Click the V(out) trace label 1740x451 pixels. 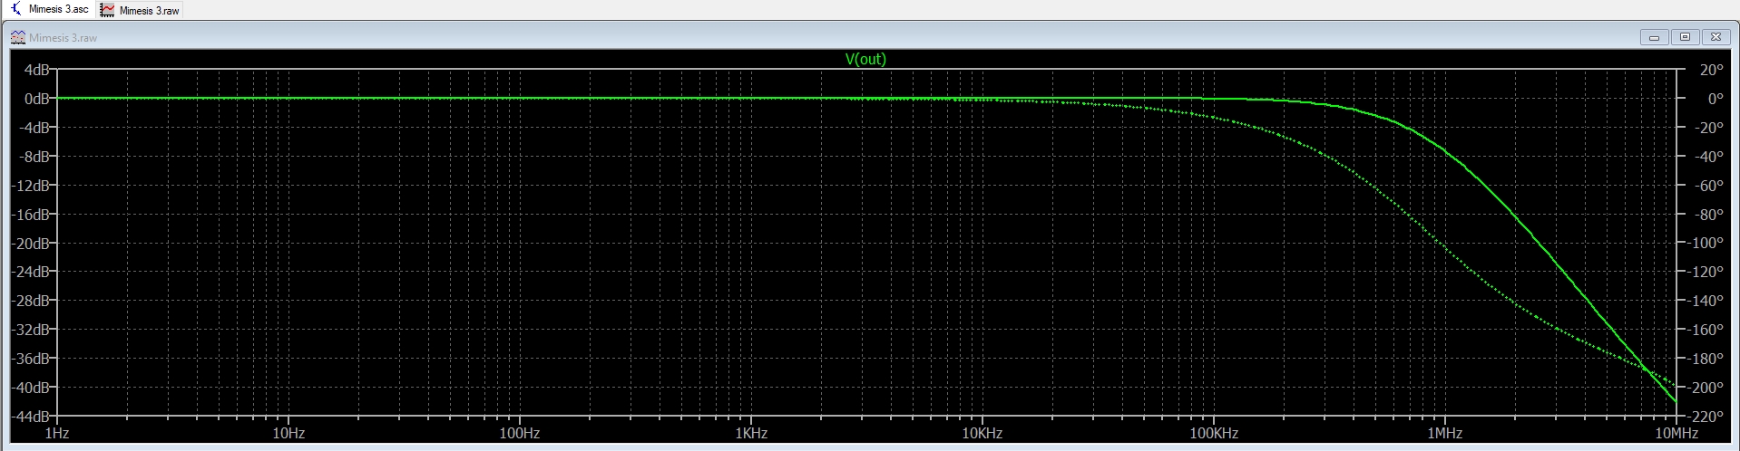[865, 59]
